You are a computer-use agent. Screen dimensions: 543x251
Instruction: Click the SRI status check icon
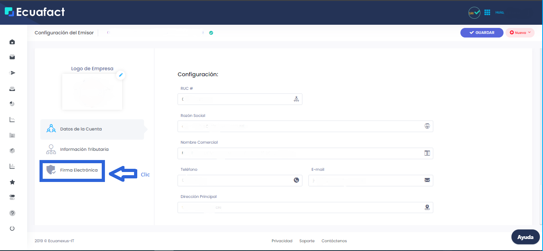tap(474, 13)
